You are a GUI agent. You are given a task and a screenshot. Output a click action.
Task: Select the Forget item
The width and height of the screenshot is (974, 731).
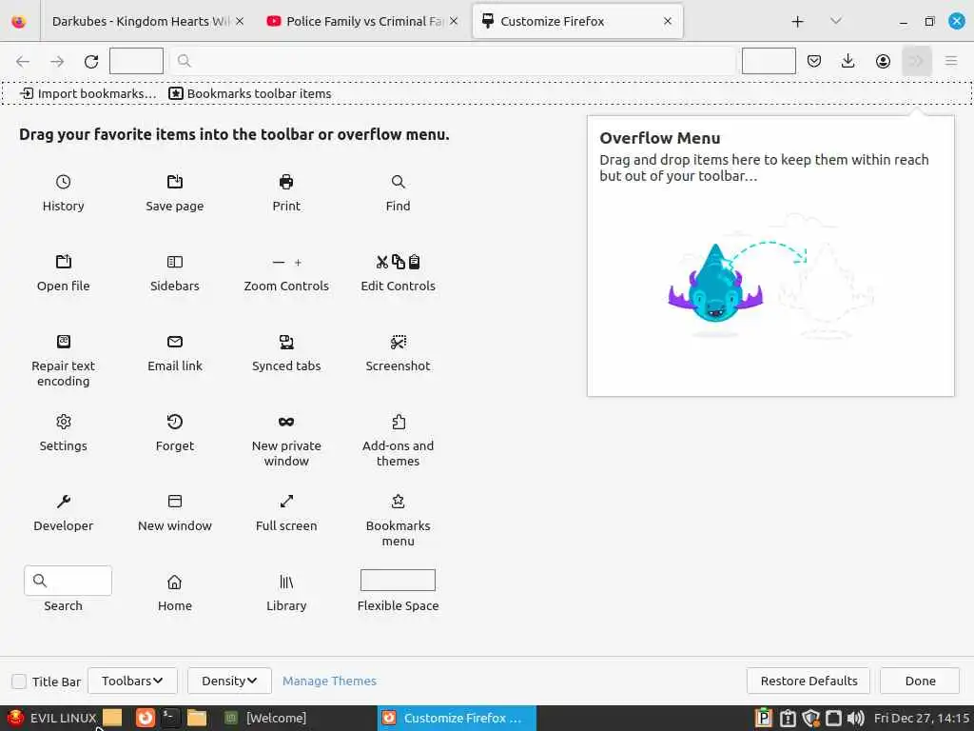pos(175,433)
